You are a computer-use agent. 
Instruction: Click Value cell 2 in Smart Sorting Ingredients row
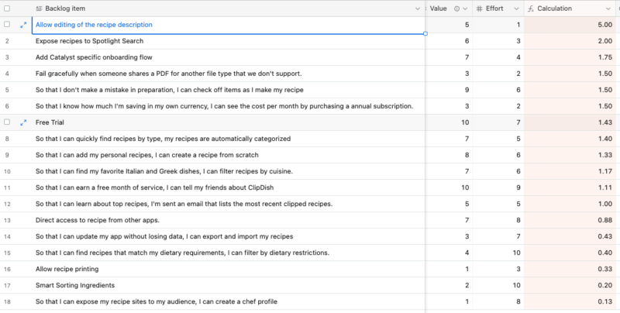(449, 285)
